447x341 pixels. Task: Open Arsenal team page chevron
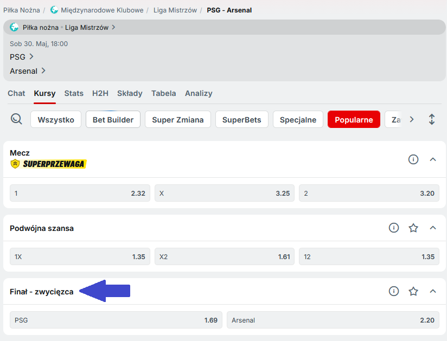click(x=43, y=70)
